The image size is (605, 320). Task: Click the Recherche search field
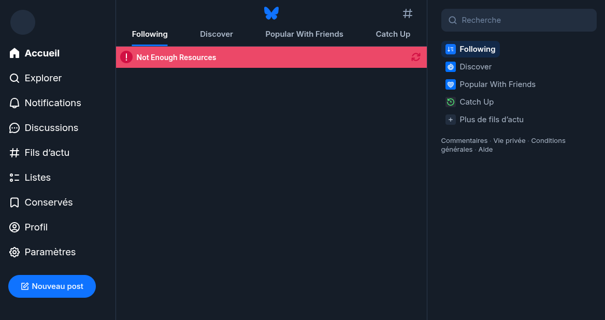(519, 20)
